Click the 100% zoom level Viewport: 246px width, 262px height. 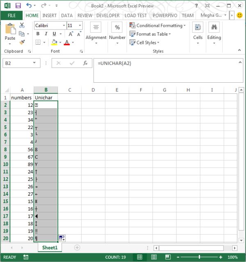click(232, 257)
